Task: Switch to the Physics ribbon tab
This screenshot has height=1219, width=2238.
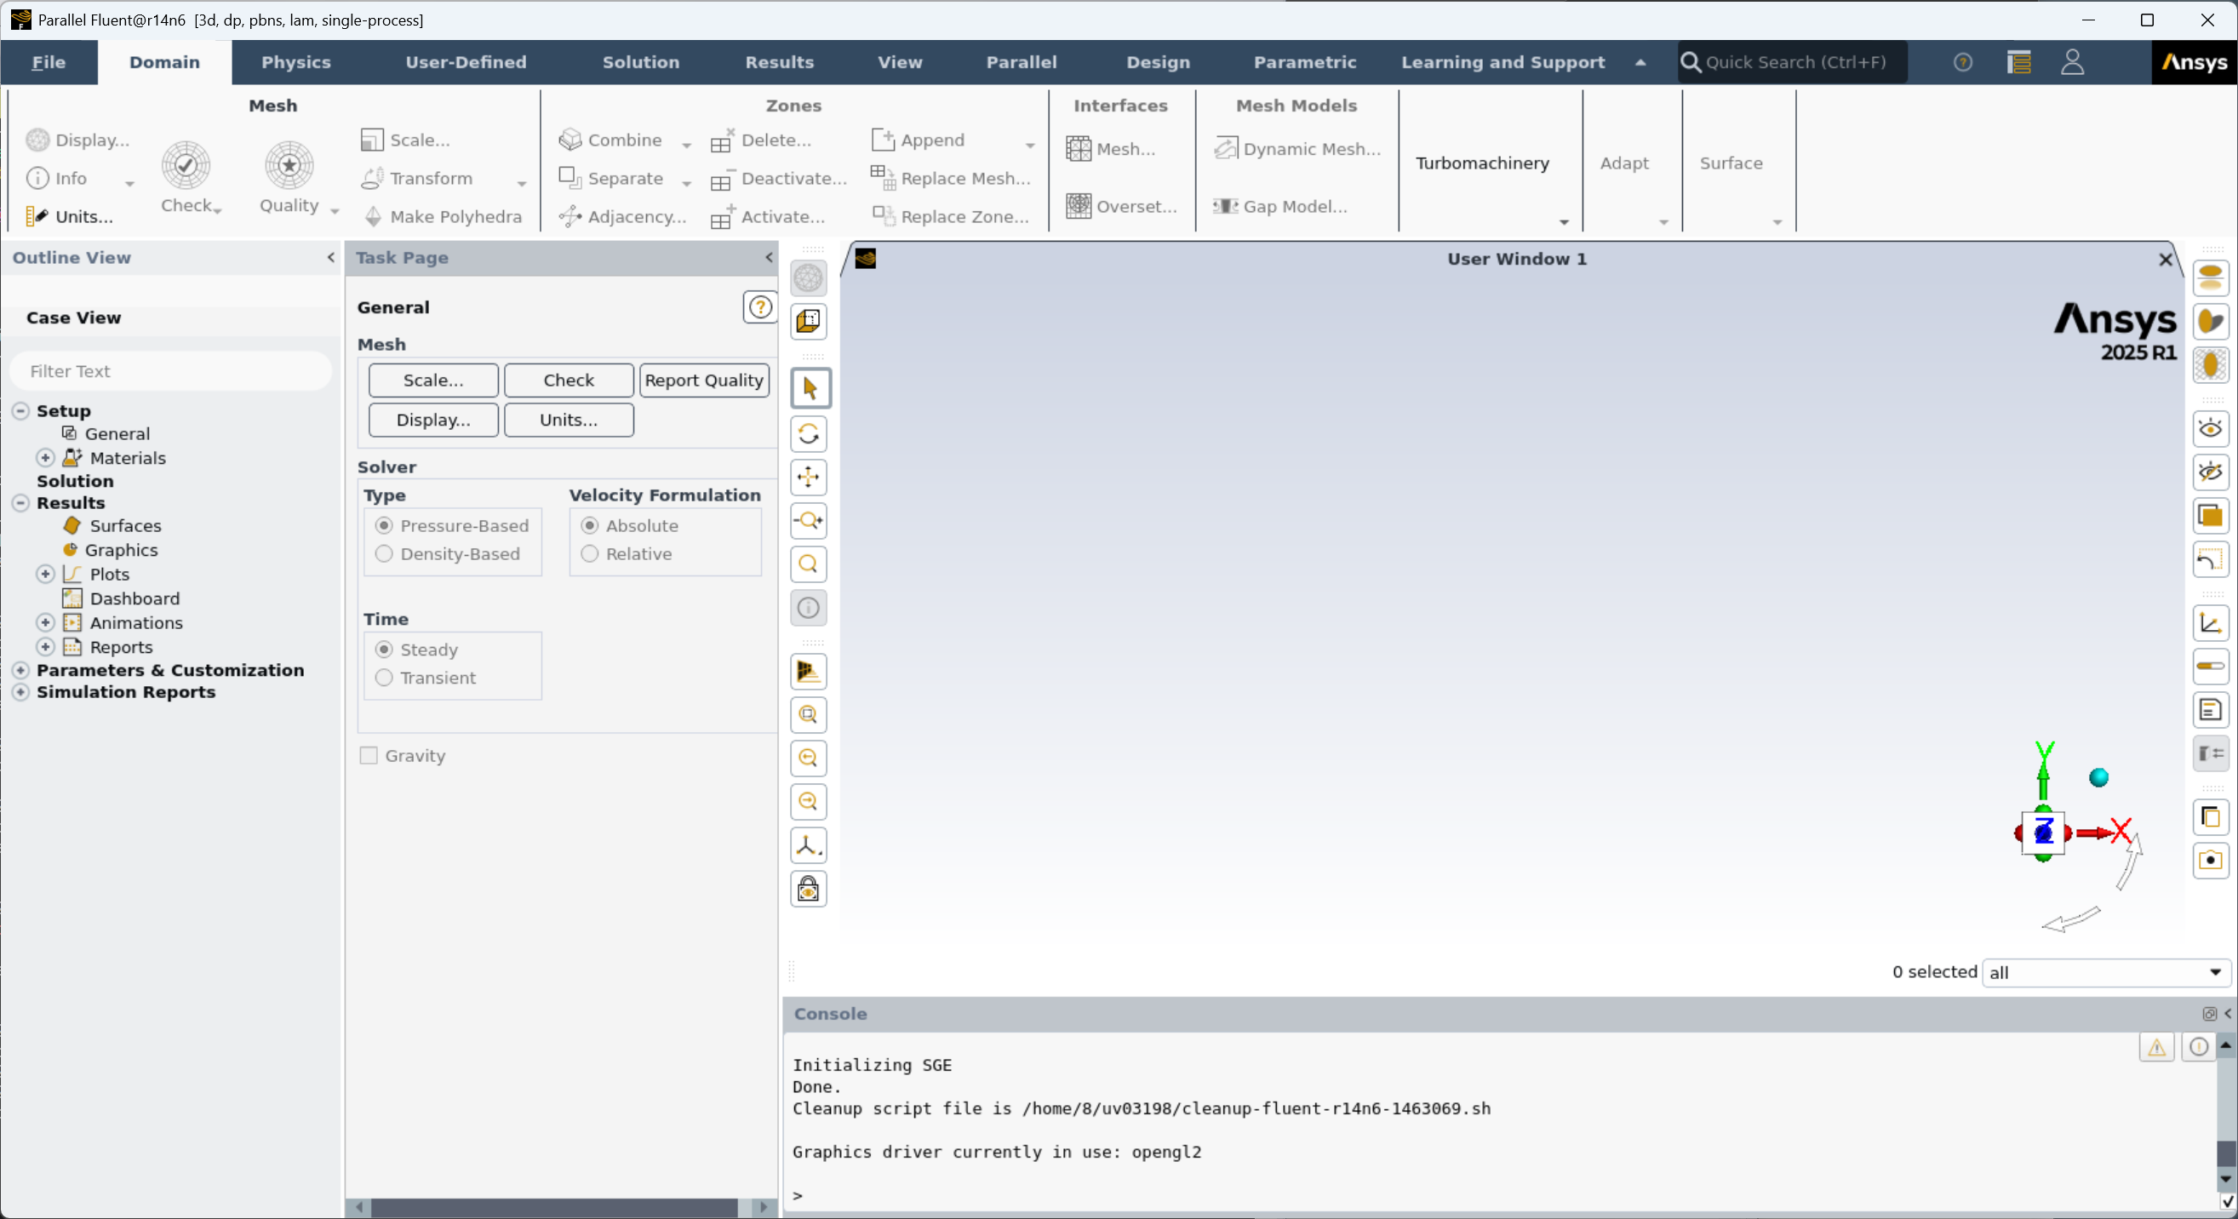Action: pos(295,62)
